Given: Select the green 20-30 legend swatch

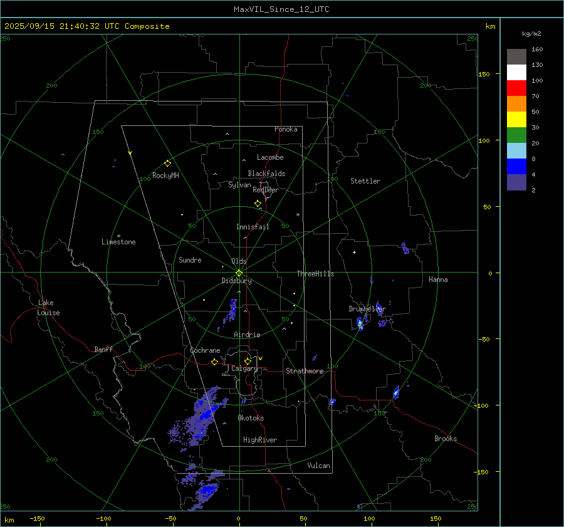Looking at the screenshot, I should pos(516,135).
